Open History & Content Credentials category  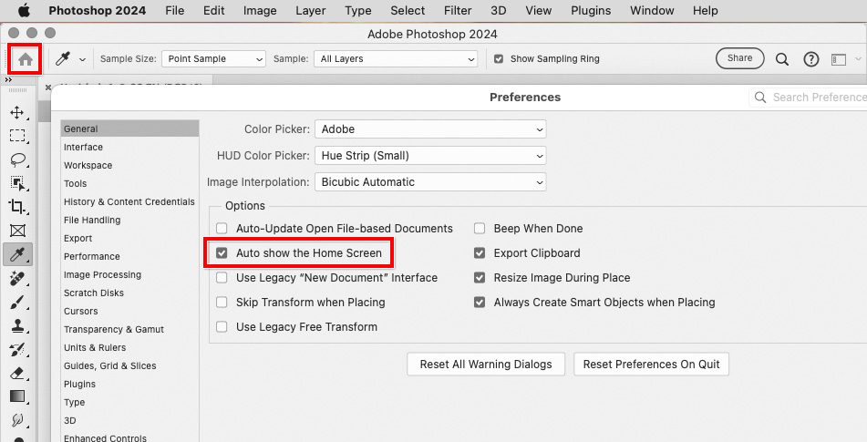click(129, 201)
